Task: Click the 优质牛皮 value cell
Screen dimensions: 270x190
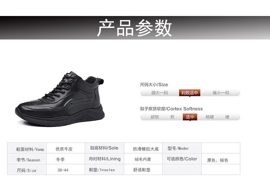Action: (66, 148)
